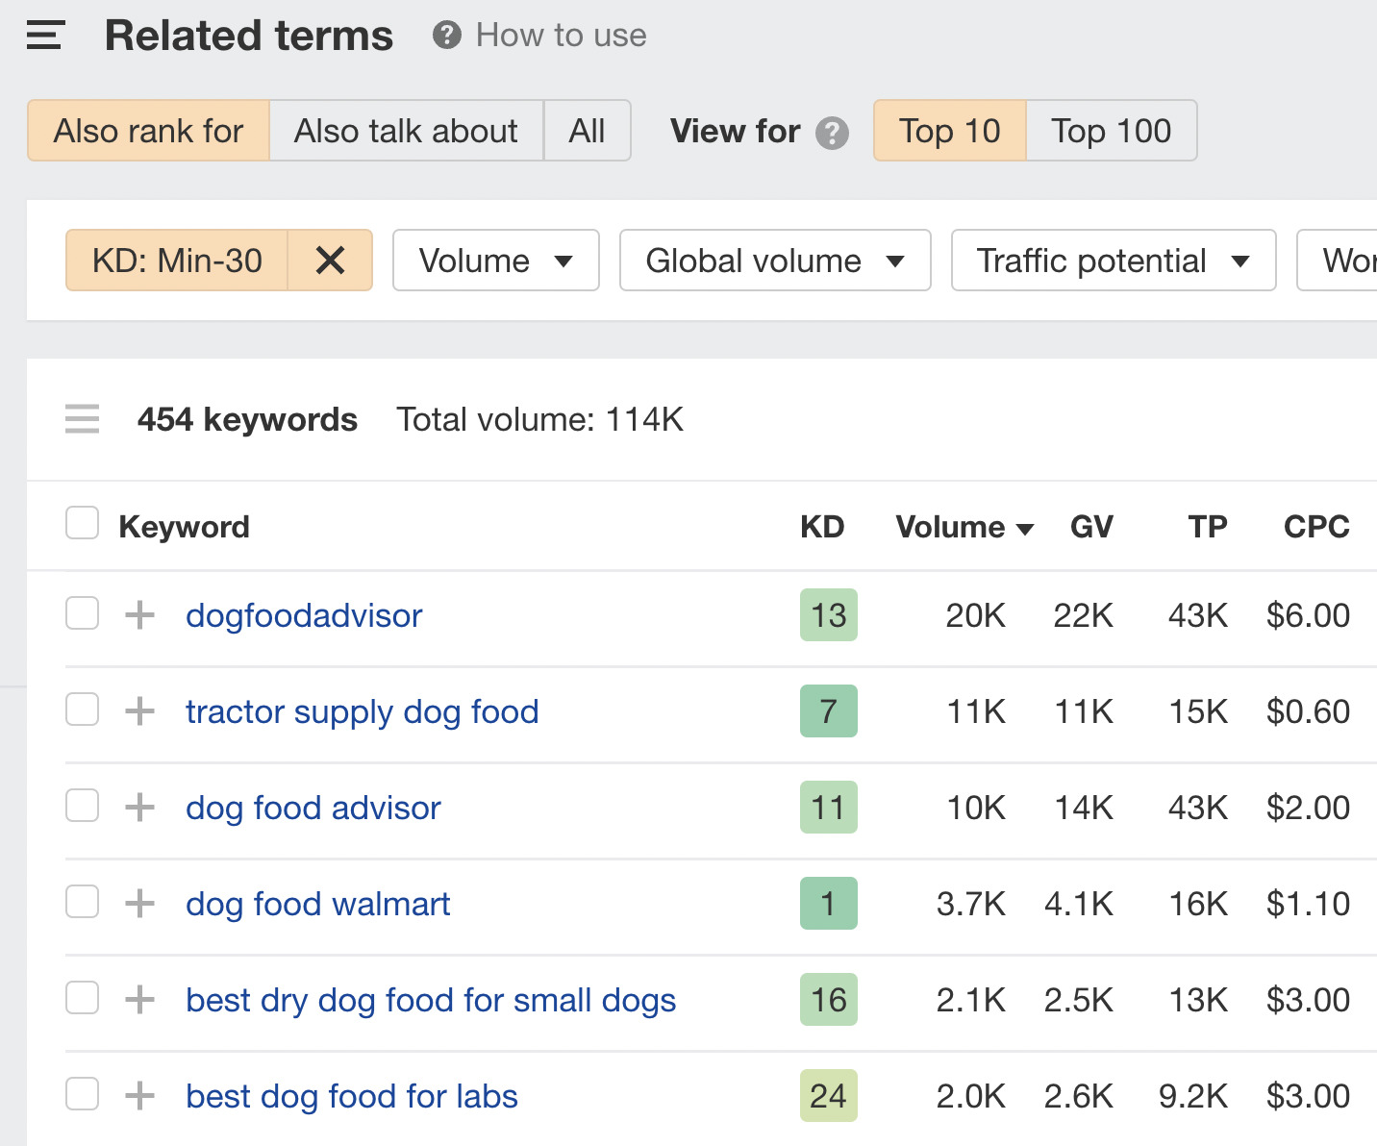Select the best dry dog food for small dogs checkbox
Viewport: 1377px width, 1146px height.
click(x=82, y=999)
